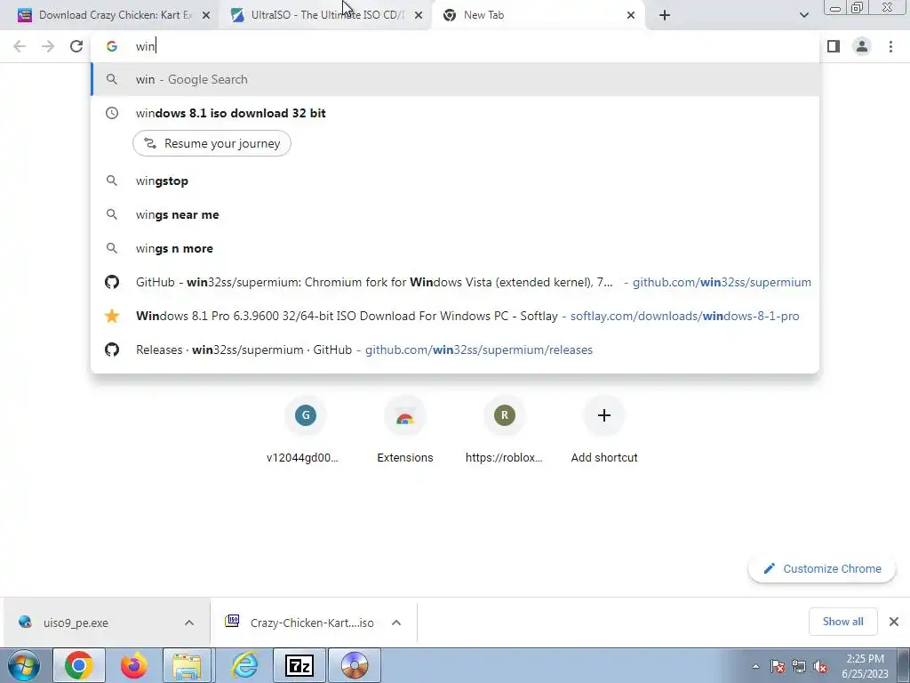This screenshot has height=683, width=910.
Task: Select 'win - Google Search' suggestion
Action: (455, 79)
